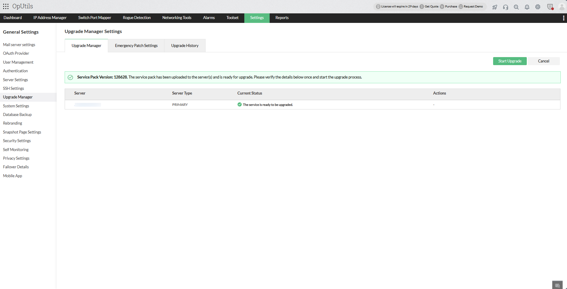Click the magnifier search icon

tap(516, 7)
